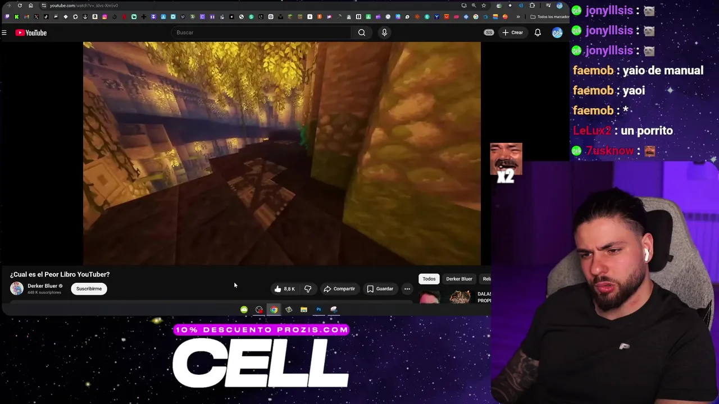Open the three-dot more actions menu
Screen dimensions: 719x404
(x=407, y=289)
